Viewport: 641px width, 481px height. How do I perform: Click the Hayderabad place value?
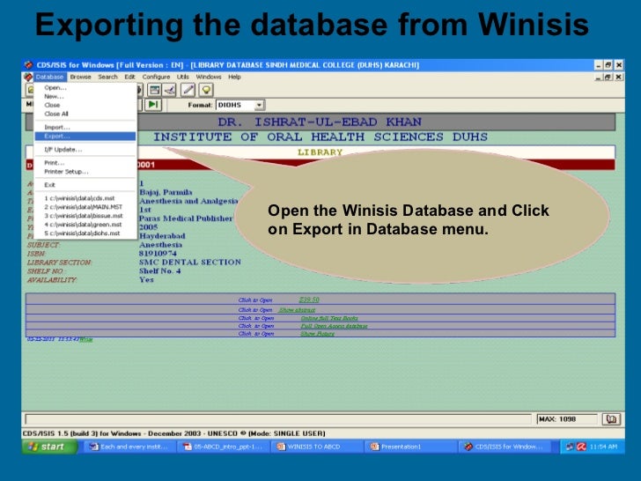tap(162, 236)
